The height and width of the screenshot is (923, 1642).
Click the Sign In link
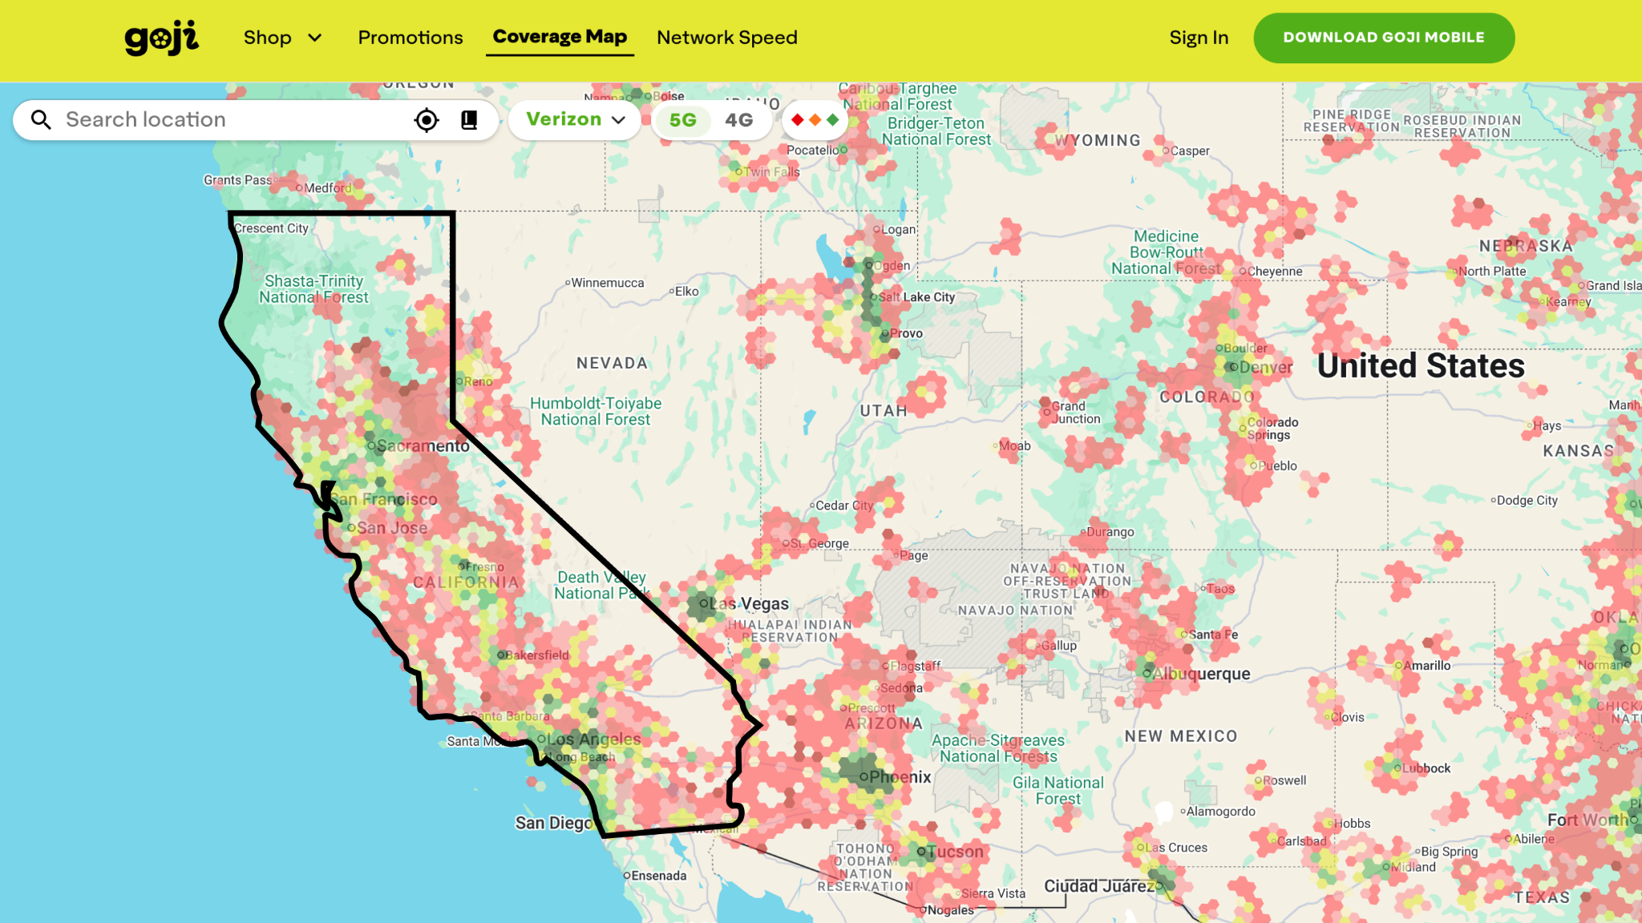(1199, 38)
